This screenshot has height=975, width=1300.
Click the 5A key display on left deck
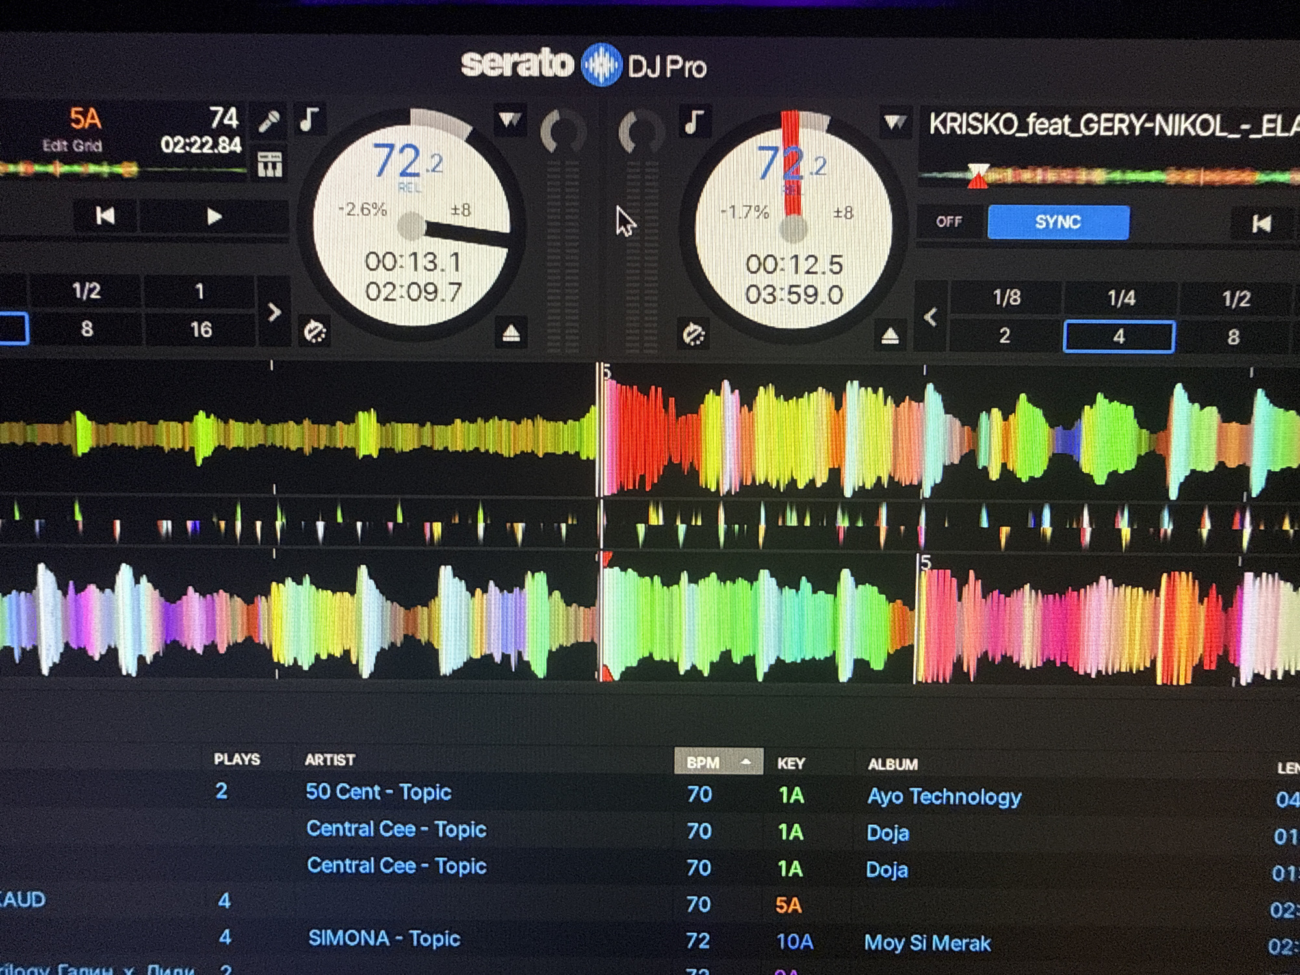coord(85,119)
